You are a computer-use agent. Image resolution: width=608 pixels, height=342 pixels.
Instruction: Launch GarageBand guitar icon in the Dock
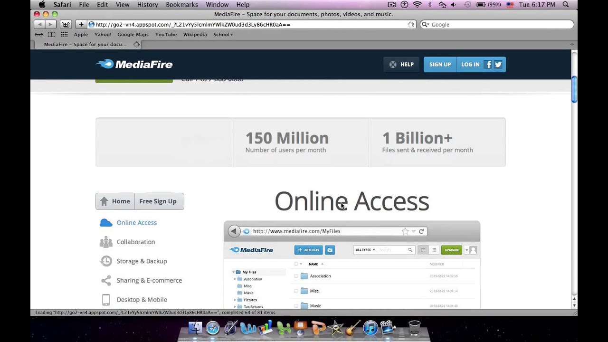tap(353, 328)
